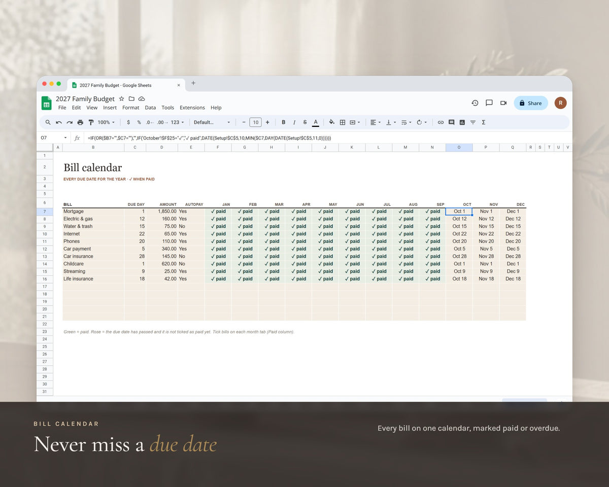This screenshot has width=609, height=487.
Task: Toggle strikethrough formatting
Action: pos(305,122)
